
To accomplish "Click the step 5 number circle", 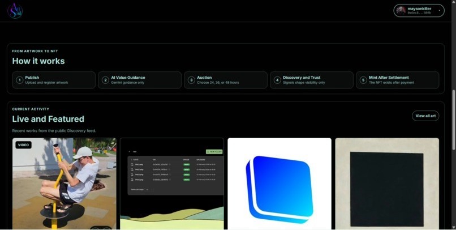I will coord(363,80).
